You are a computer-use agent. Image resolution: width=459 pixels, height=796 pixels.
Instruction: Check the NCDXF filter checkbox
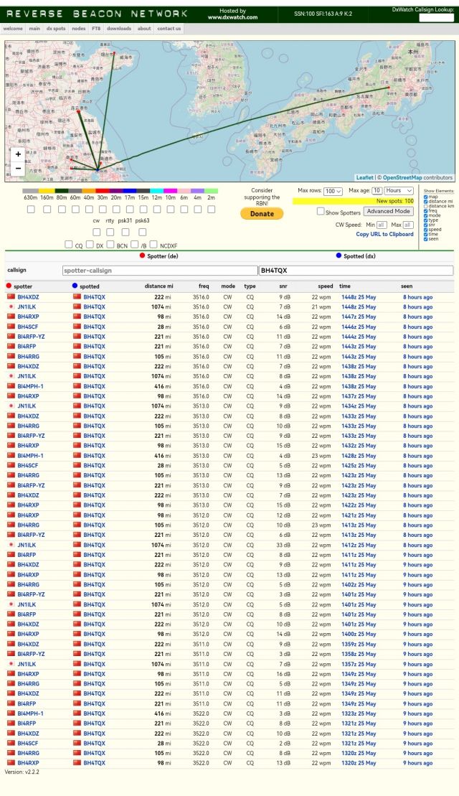153,244
